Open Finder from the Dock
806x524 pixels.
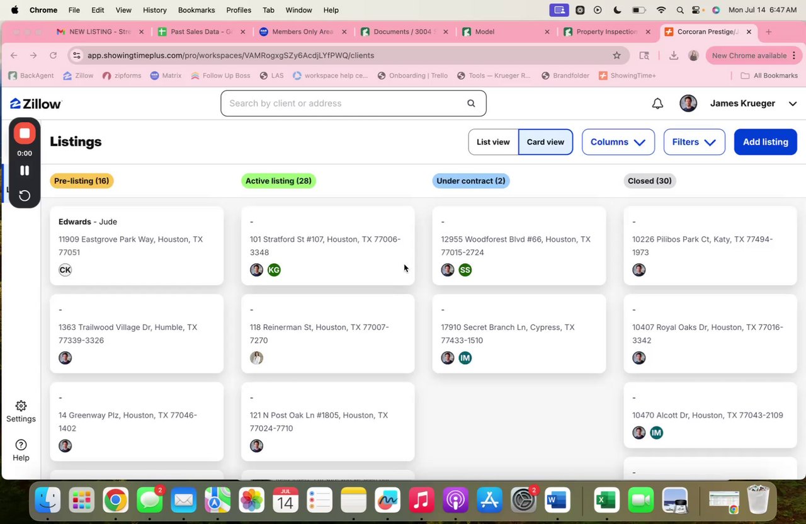pos(48,501)
